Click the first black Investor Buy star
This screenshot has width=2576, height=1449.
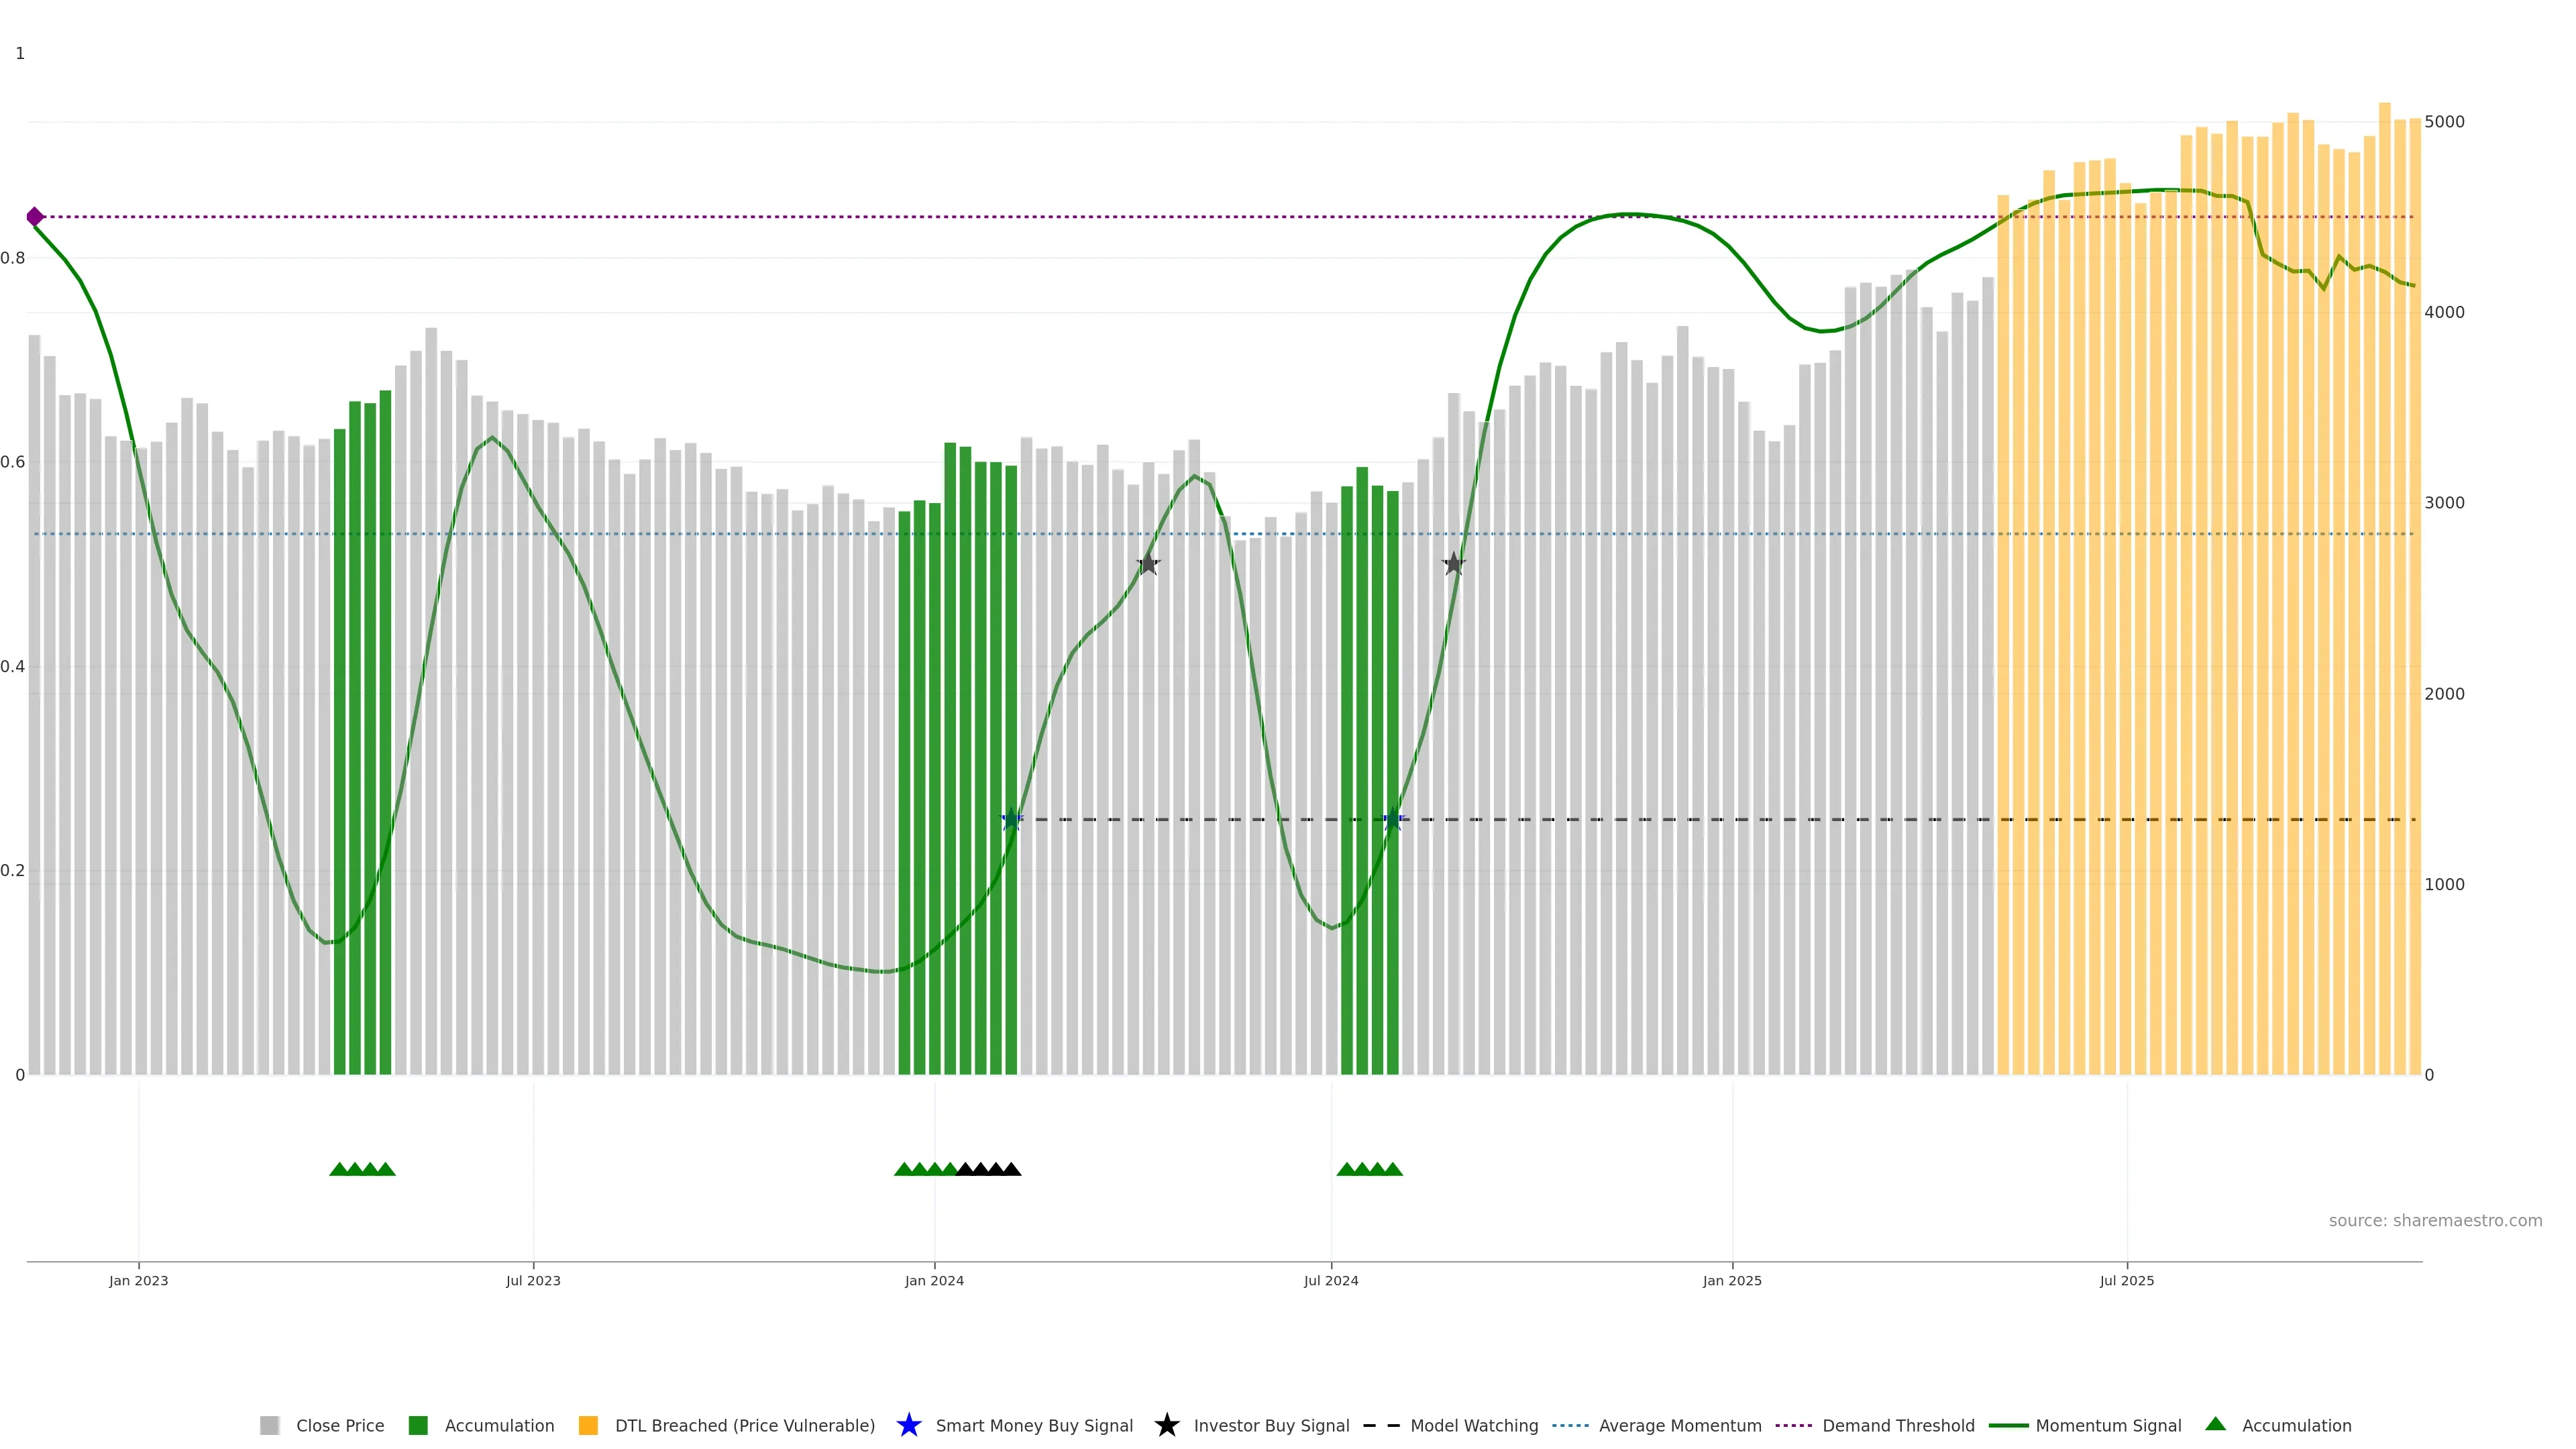[1148, 564]
